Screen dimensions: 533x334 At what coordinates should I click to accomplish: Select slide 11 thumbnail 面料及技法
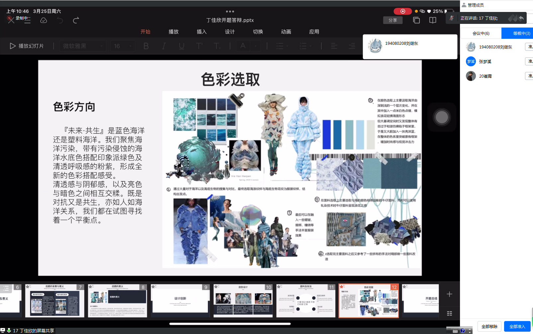[x=306, y=301]
